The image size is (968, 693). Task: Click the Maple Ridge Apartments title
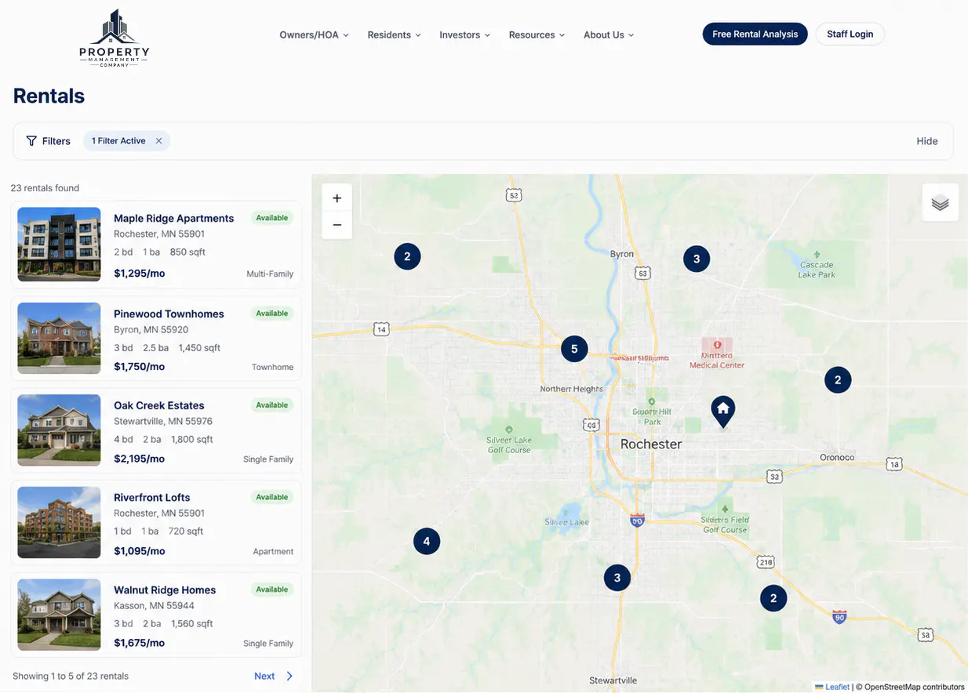(173, 219)
